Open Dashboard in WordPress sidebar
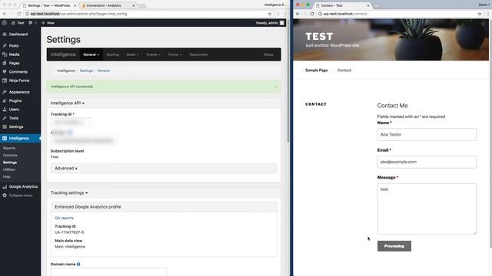The image size is (492, 276). point(18,34)
